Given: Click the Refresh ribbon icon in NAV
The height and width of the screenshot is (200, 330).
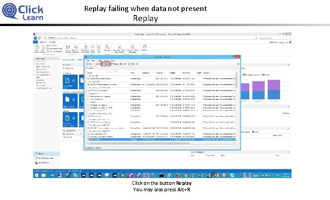Looking at the screenshot, I should 144,48.
